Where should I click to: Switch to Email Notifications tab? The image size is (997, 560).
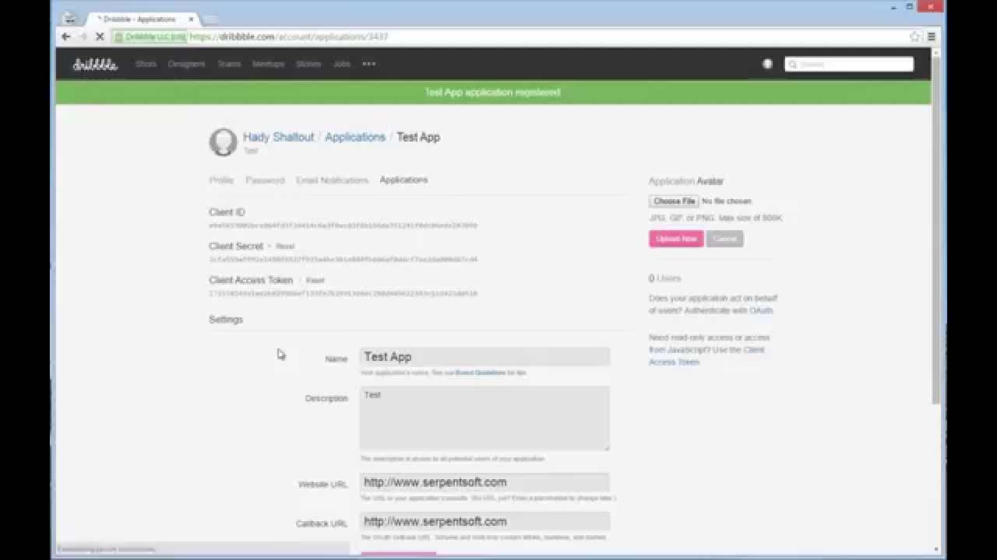[x=332, y=180]
